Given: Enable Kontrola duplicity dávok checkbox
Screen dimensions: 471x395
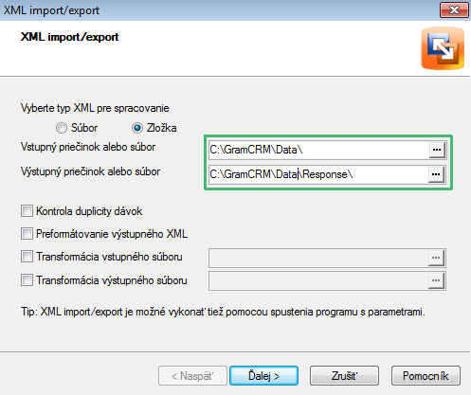Looking at the screenshot, I should (x=27, y=211).
